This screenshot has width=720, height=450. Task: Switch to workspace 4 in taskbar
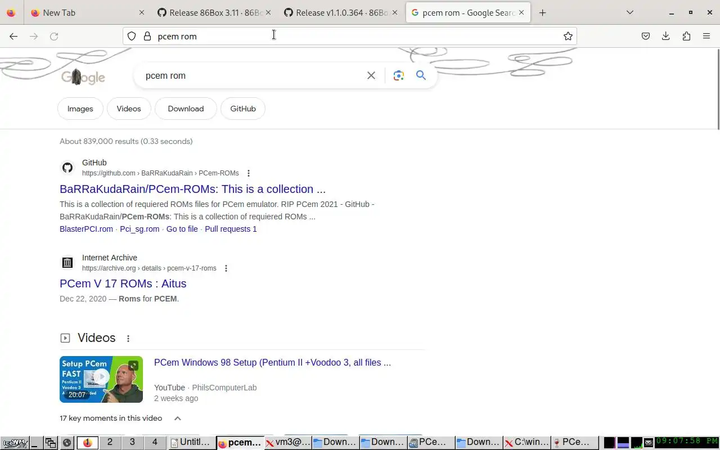point(155,443)
